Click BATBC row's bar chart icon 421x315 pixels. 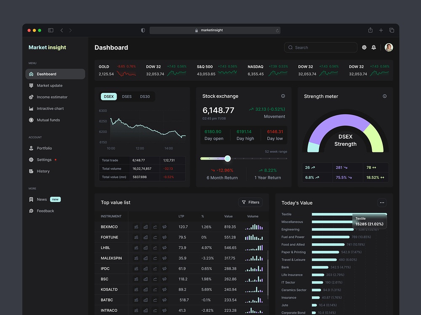(x=146, y=300)
